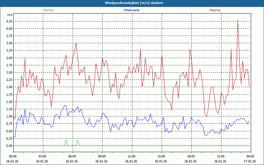
Task: Select the green Minima legend label
Action: click(48, 10)
